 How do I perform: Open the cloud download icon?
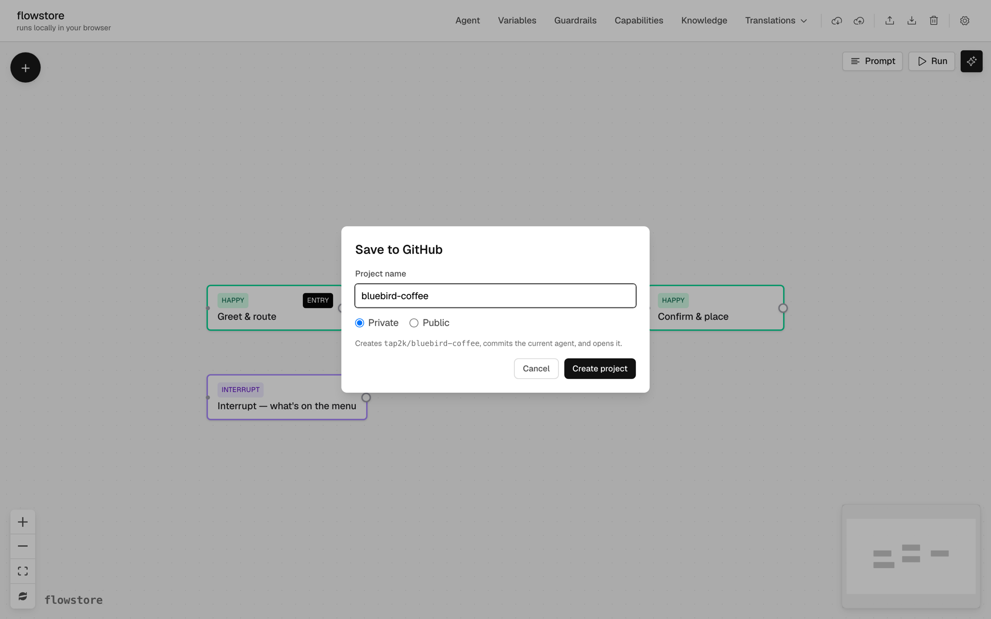click(836, 21)
